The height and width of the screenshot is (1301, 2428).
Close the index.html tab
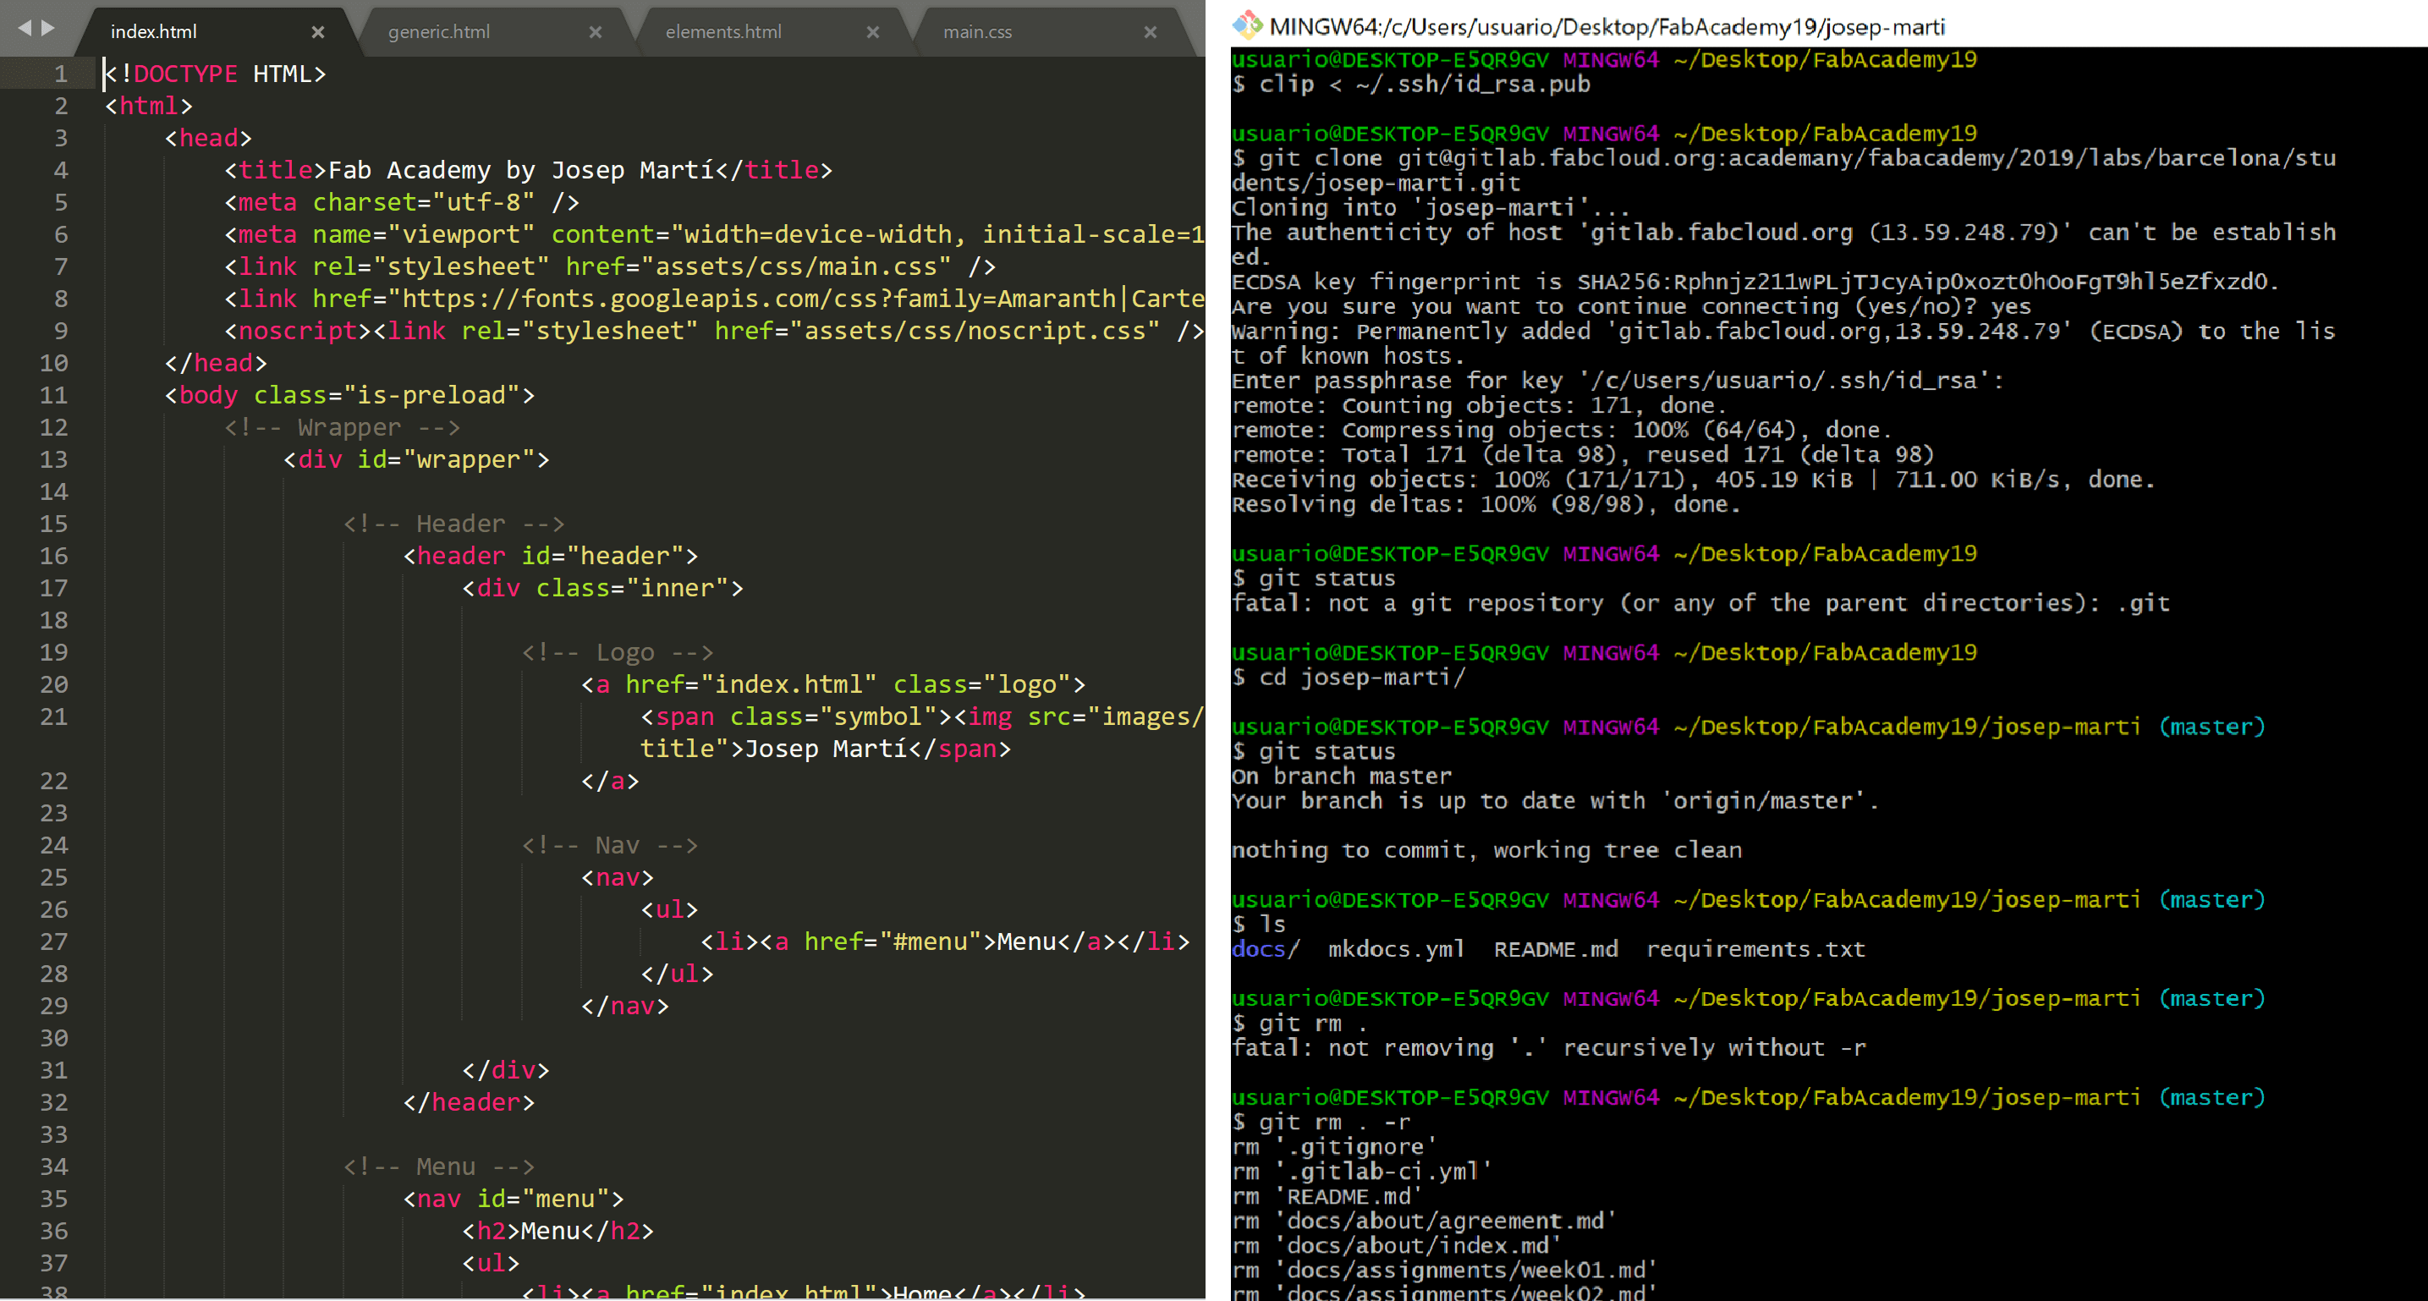click(317, 32)
